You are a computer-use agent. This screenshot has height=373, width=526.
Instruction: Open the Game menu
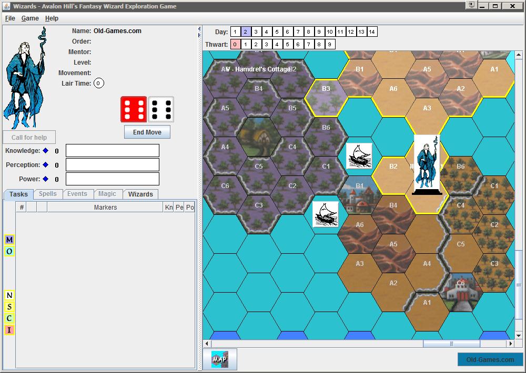point(30,18)
